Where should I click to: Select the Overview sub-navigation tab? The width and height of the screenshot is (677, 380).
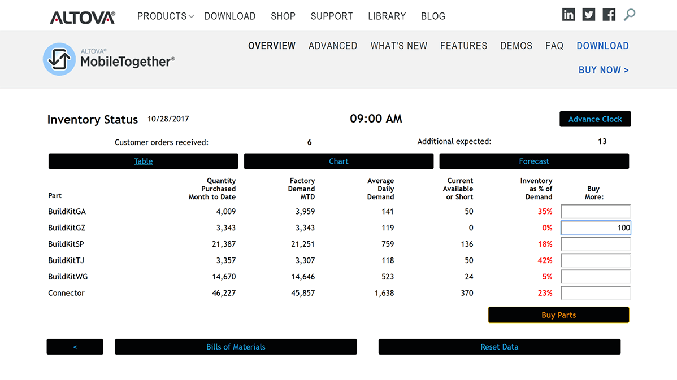point(272,46)
